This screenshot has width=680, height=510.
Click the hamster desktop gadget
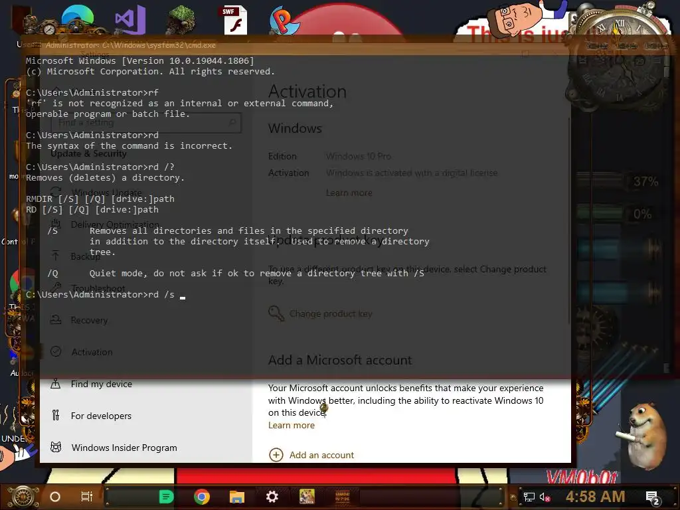click(x=642, y=436)
